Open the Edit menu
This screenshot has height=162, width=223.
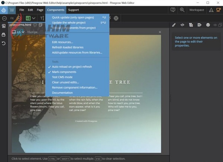click(30, 10)
